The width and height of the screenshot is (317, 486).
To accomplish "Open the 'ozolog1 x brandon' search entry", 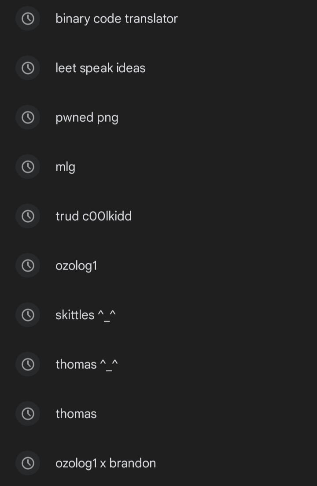I will [106, 463].
